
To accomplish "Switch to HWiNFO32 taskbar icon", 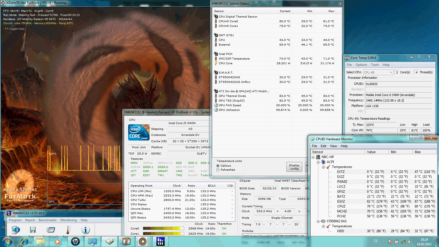I will point(160,242).
